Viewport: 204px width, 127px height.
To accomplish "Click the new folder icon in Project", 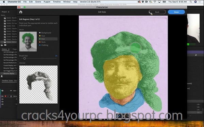I will click(x=5, y=45).
